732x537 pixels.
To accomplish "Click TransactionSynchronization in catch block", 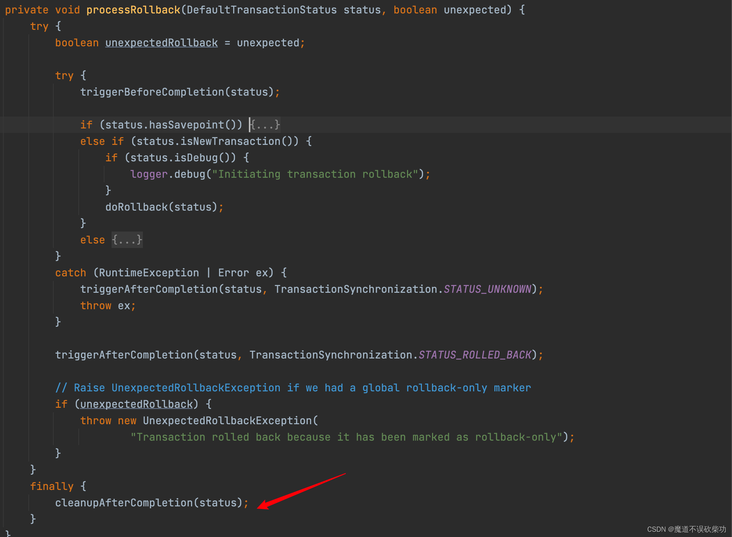I will click(x=356, y=289).
